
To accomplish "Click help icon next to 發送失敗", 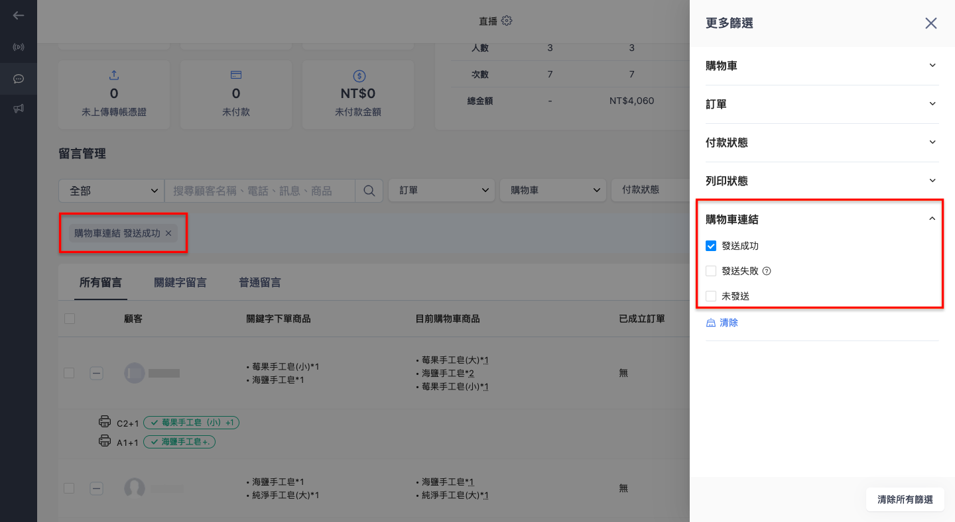I will click(x=767, y=271).
